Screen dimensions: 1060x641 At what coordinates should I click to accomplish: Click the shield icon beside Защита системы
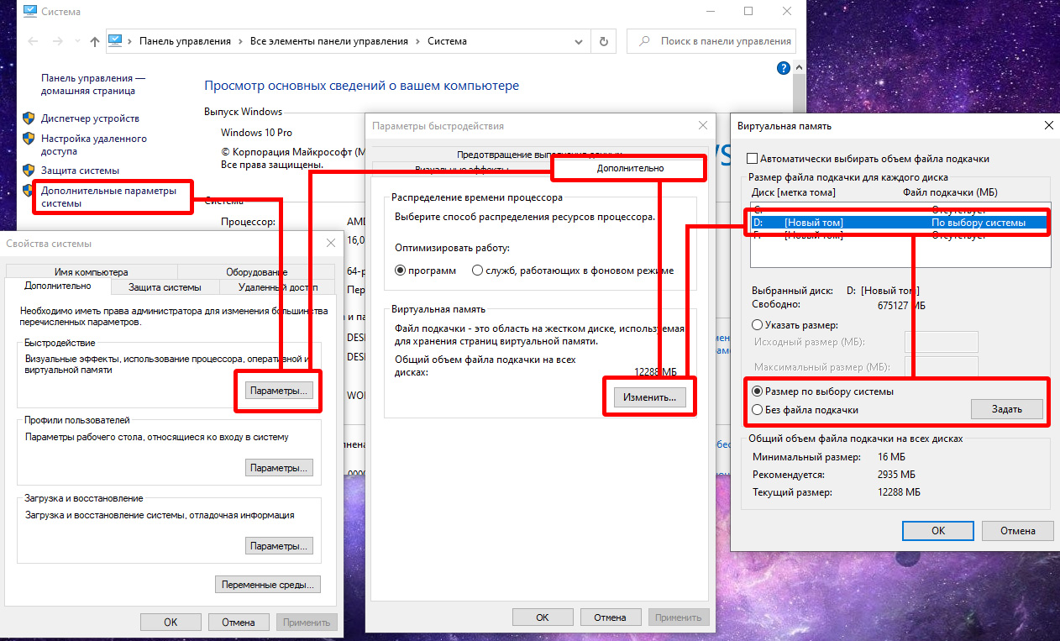click(x=28, y=171)
